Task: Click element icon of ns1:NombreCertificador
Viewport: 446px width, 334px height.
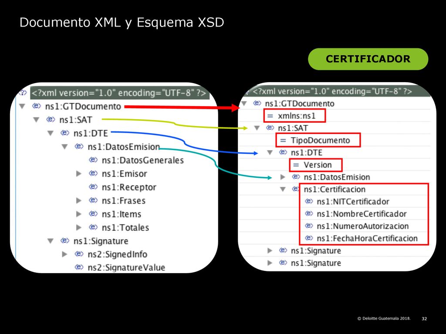Action: (x=309, y=213)
